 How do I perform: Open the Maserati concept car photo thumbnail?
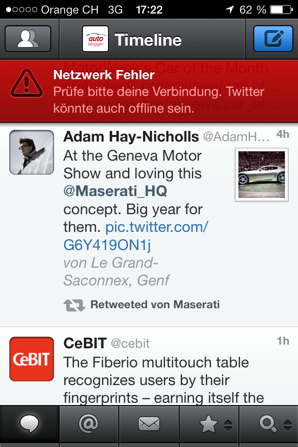click(x=261, y=175)
